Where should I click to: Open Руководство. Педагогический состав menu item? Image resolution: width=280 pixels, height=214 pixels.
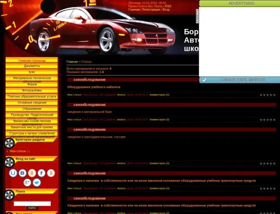[32, 115]
